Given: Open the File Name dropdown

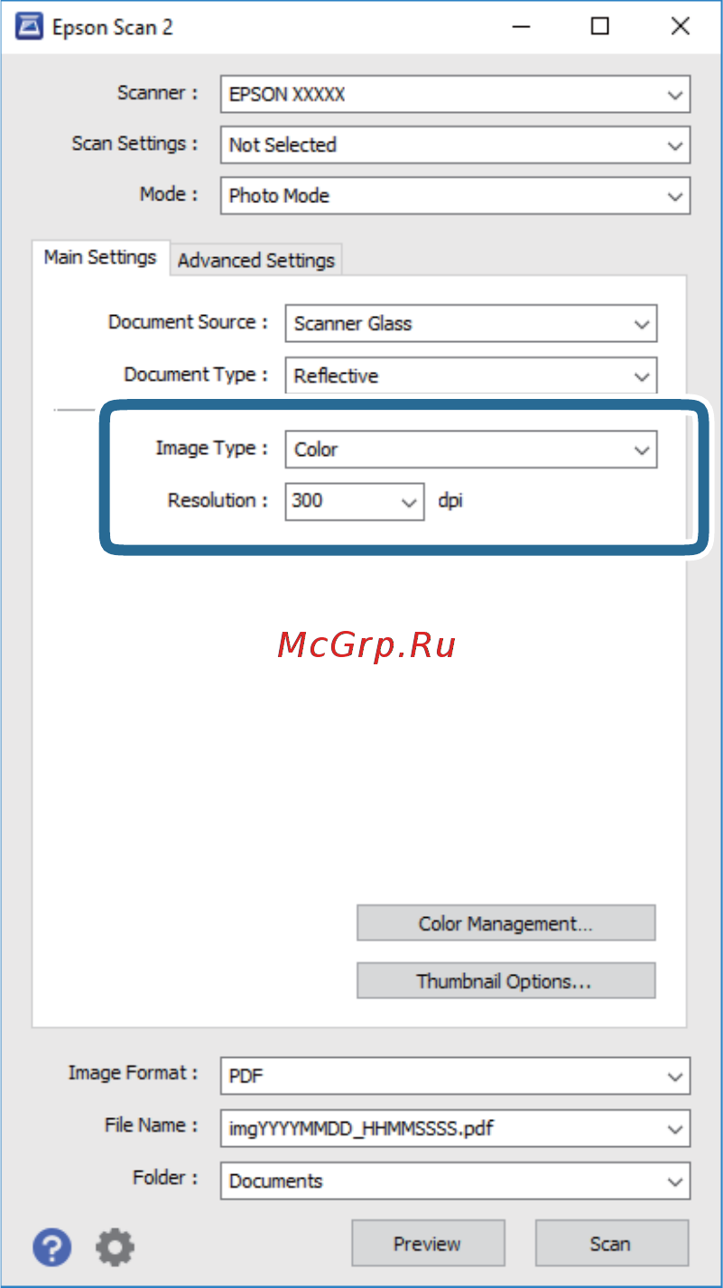Looking at the screenshot, I should click(x=456, y=1127).
